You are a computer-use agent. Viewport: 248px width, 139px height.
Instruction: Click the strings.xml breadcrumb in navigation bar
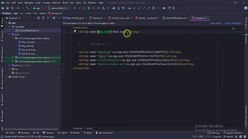pyautogui.click(x=55, y=14)
